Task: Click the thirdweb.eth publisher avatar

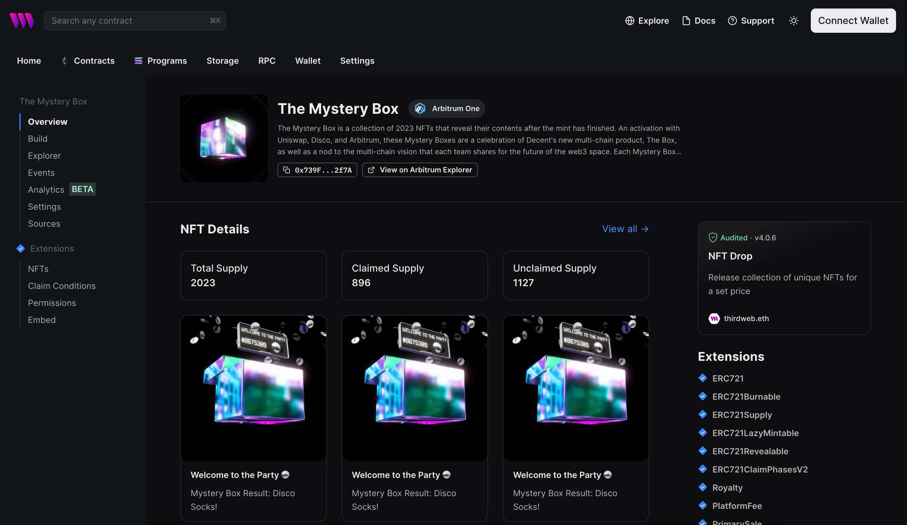Action: point(714,319)
